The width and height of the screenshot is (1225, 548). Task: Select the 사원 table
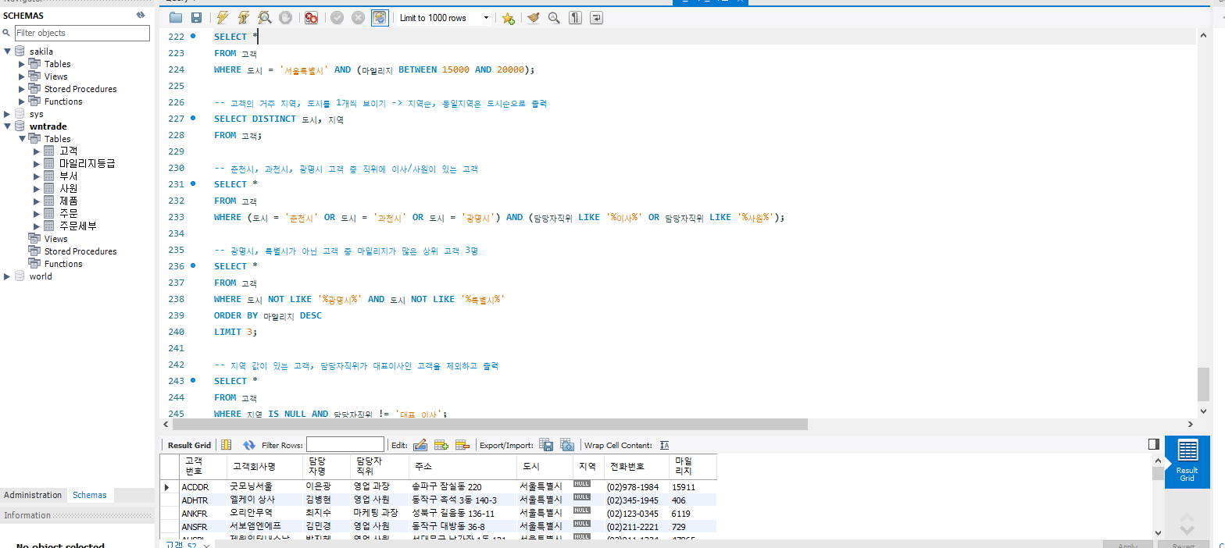pyautogui.click(x=68, y=189)
